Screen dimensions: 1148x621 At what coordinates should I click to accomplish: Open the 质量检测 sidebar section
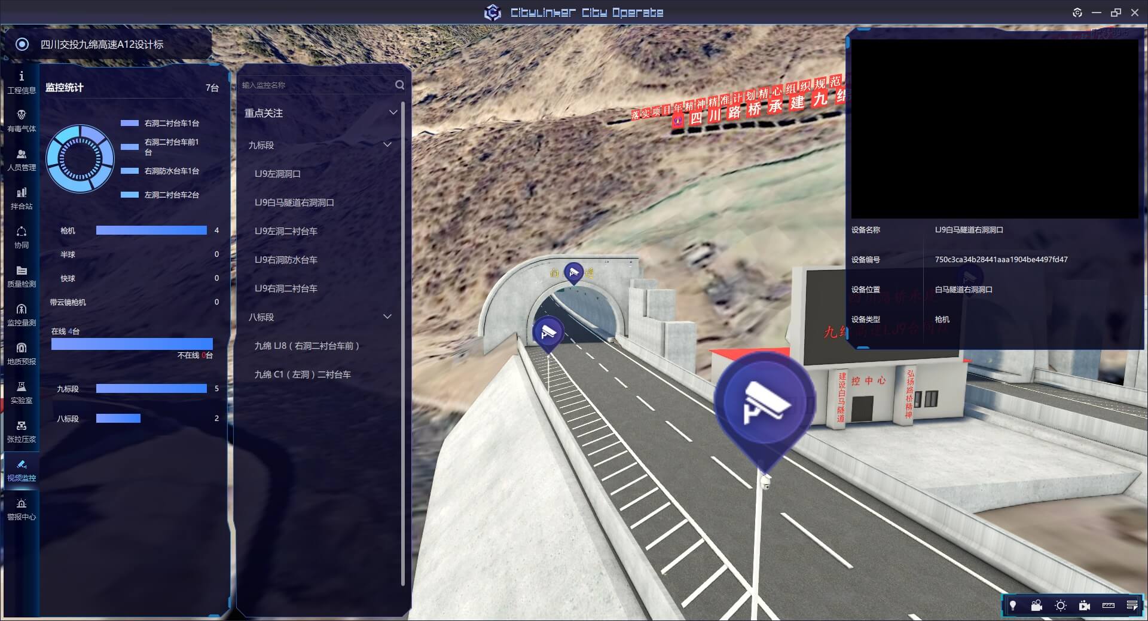pyautogui.click(x=22, y=276)
